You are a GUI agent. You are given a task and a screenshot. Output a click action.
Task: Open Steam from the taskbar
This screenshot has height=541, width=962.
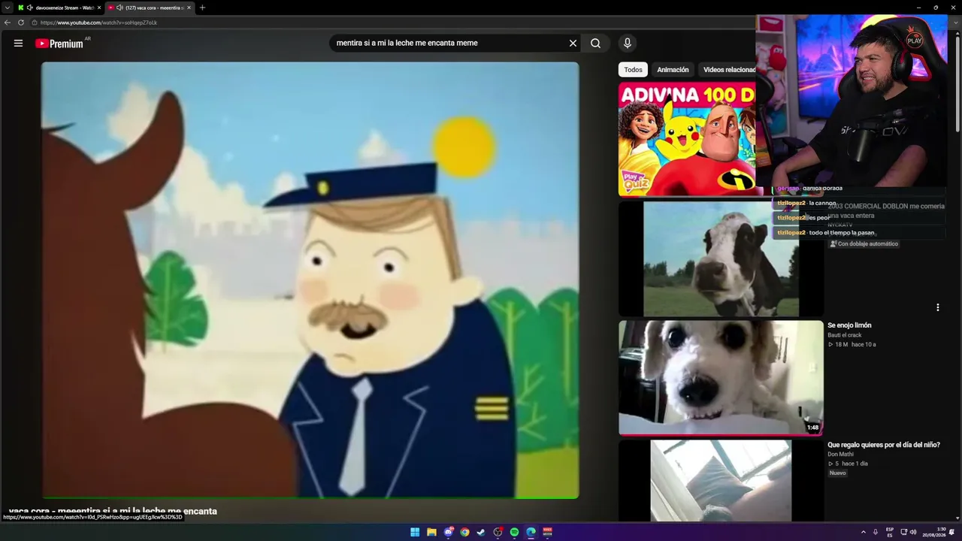pos(481,532)
